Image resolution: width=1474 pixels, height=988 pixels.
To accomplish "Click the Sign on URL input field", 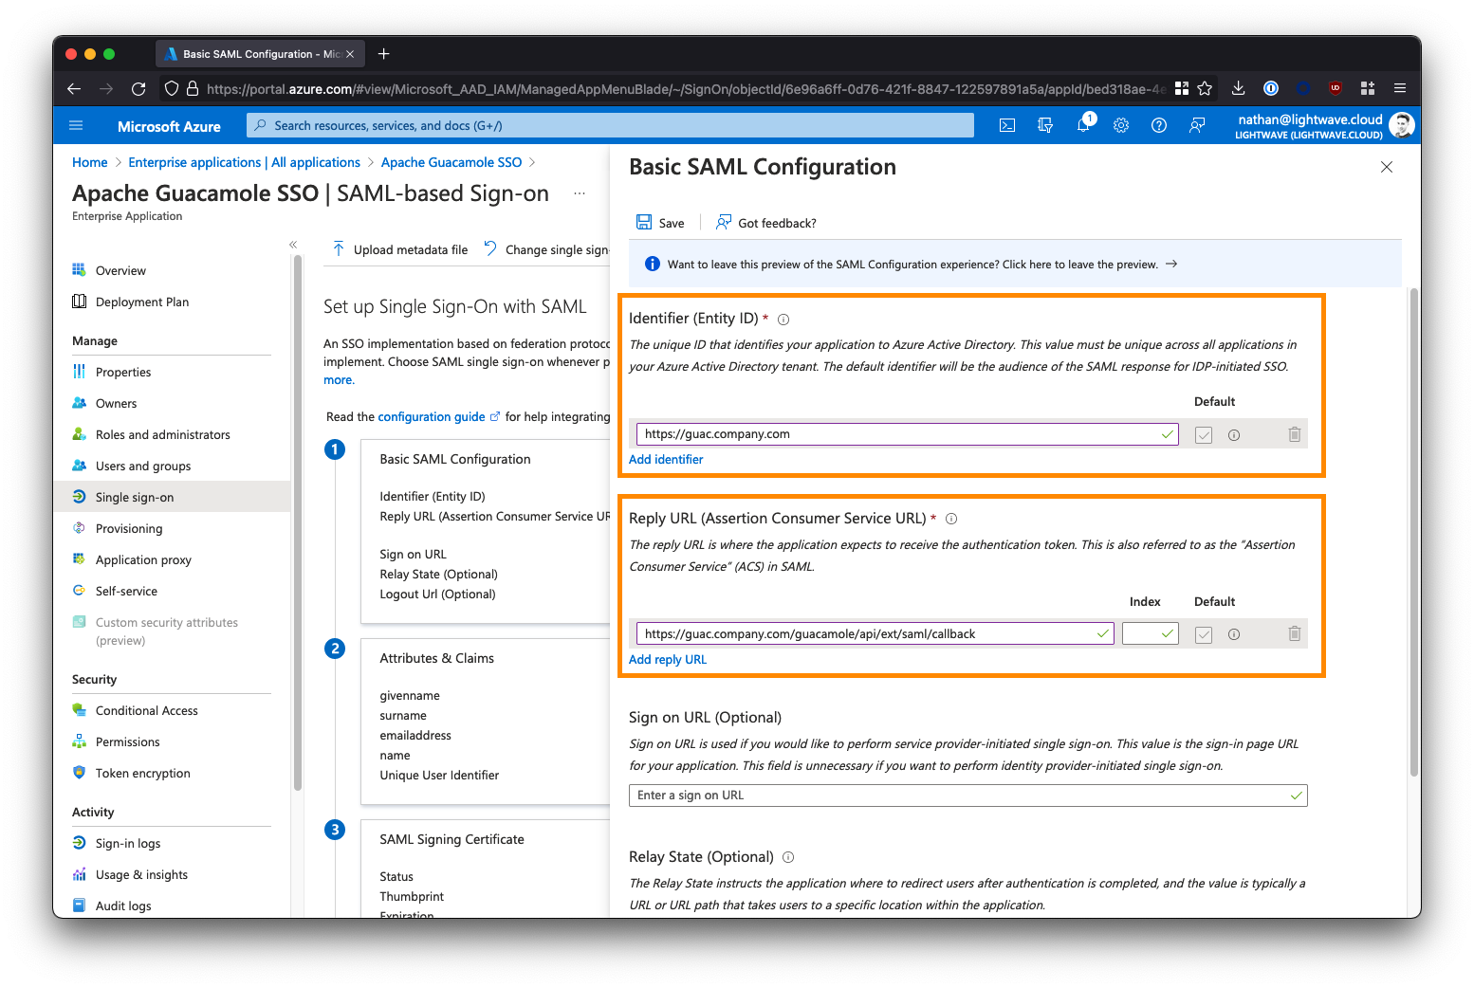I will coord(958,796).
